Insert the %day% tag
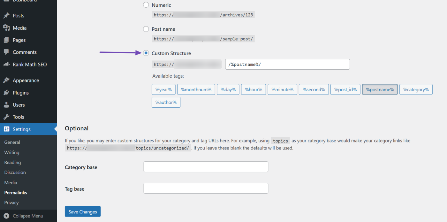Viewport: 447px width, 222px height. (228, 89)
